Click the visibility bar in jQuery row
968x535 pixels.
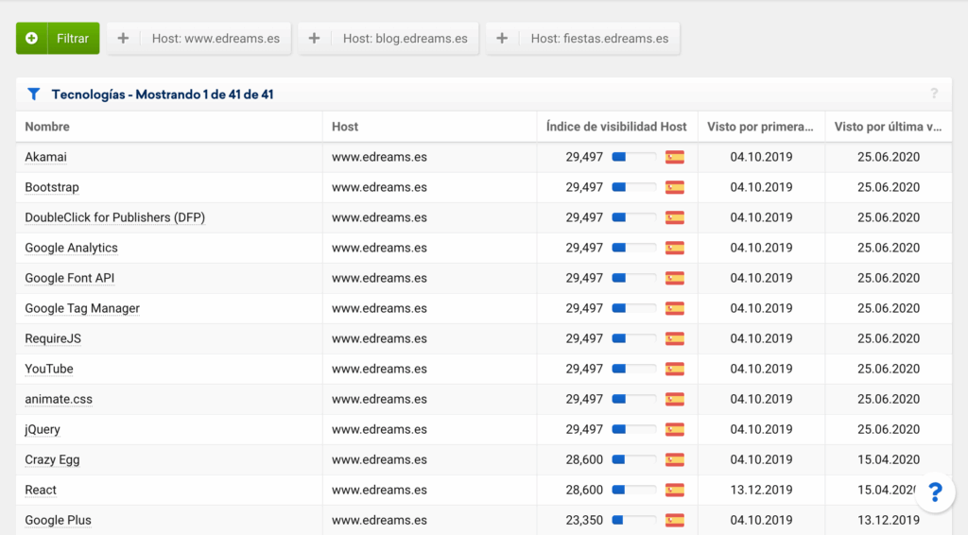634,429
